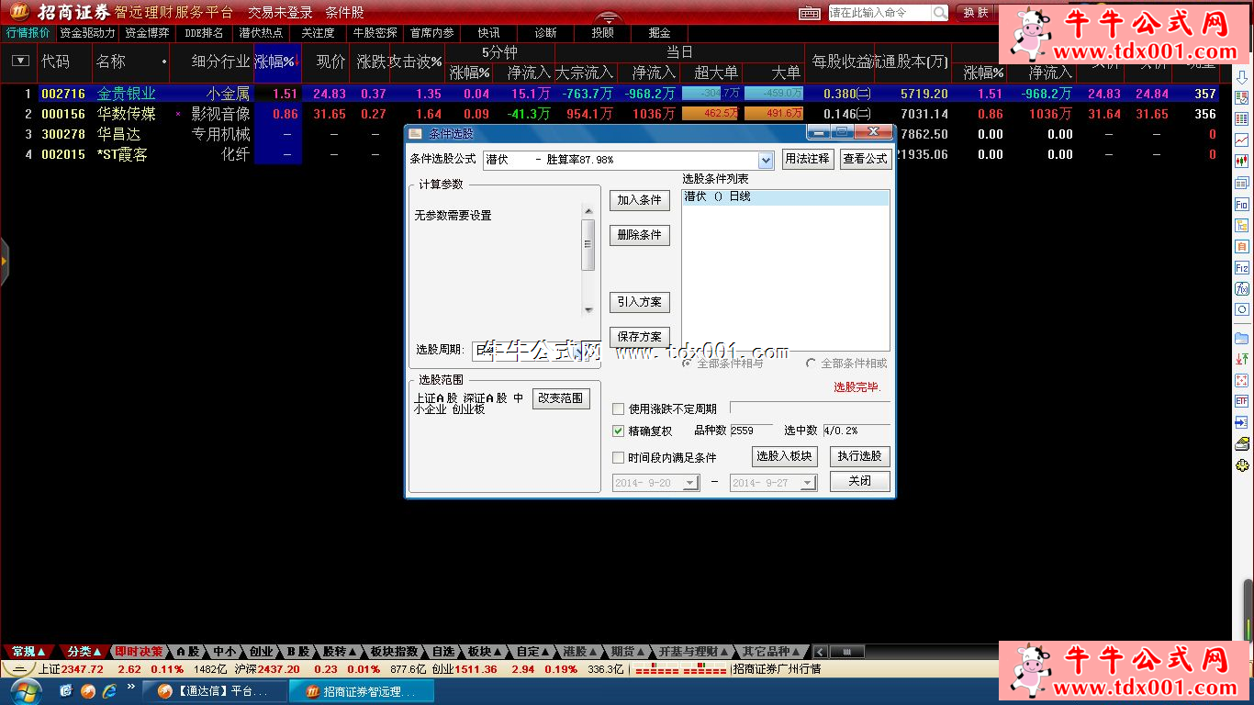Sort by the 涨幅% column header
Image resolution: width=1254 pixels, height=705 pixels.
coord(277,62)
